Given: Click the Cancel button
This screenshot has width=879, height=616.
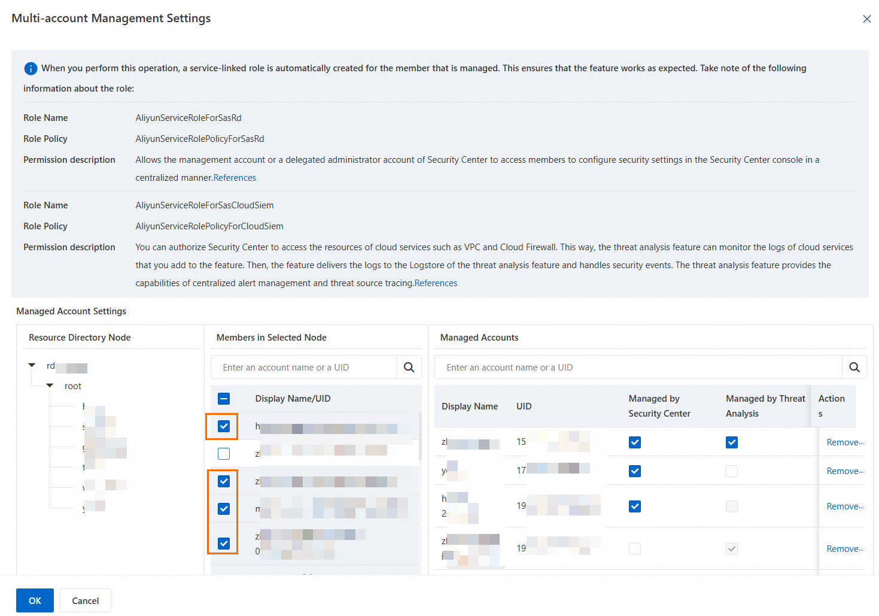Looking at the screenshot, I should click(x=86, y=600).
